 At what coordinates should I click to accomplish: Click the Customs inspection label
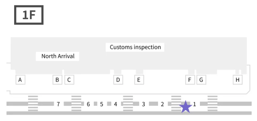[135, 47]
